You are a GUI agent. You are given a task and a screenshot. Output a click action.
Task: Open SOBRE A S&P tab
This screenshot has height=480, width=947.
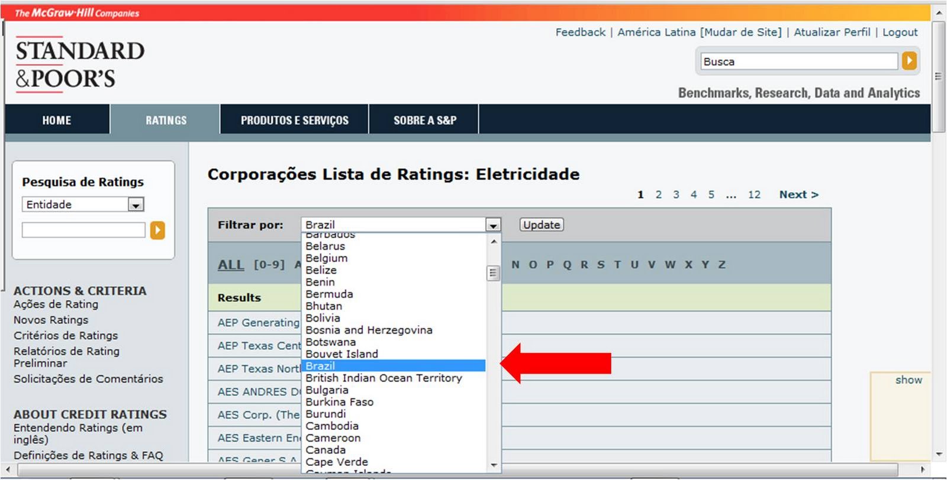pos(425,120)
